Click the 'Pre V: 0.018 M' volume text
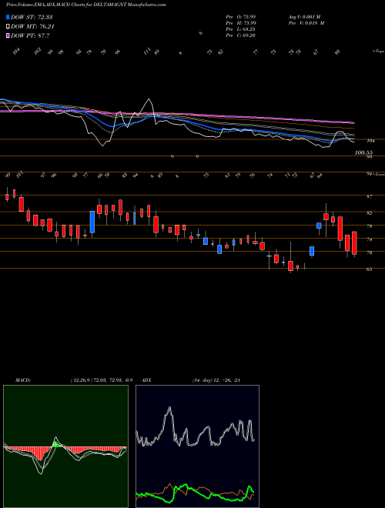 [x=306, y=23]
